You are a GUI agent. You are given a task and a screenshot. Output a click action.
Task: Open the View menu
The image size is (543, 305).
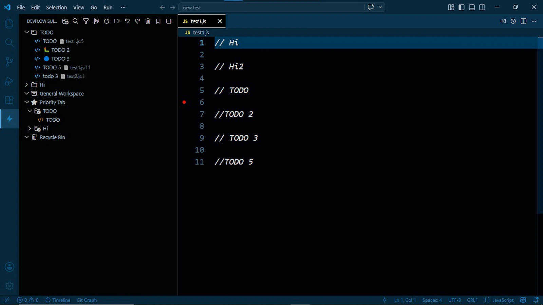[x=79, y=7]
